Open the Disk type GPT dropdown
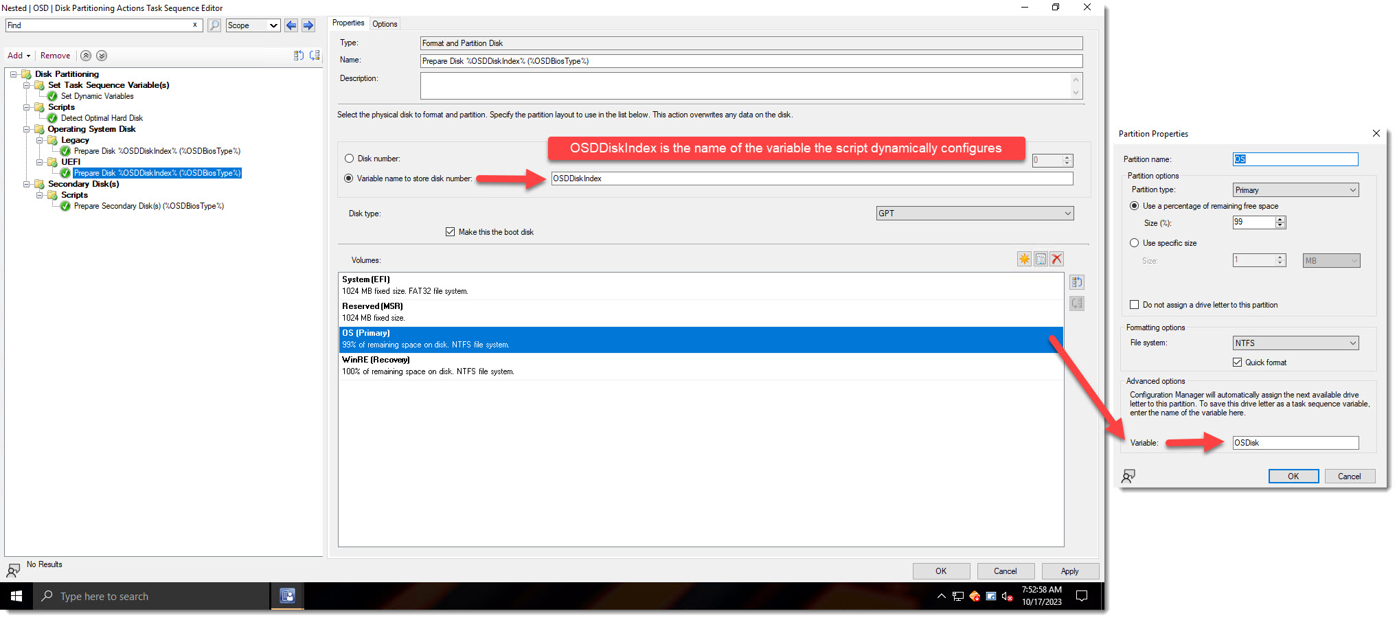Image resolution: width=1397 pixels, height=620 pixels. pyautogui.click(x=975, y=214)
